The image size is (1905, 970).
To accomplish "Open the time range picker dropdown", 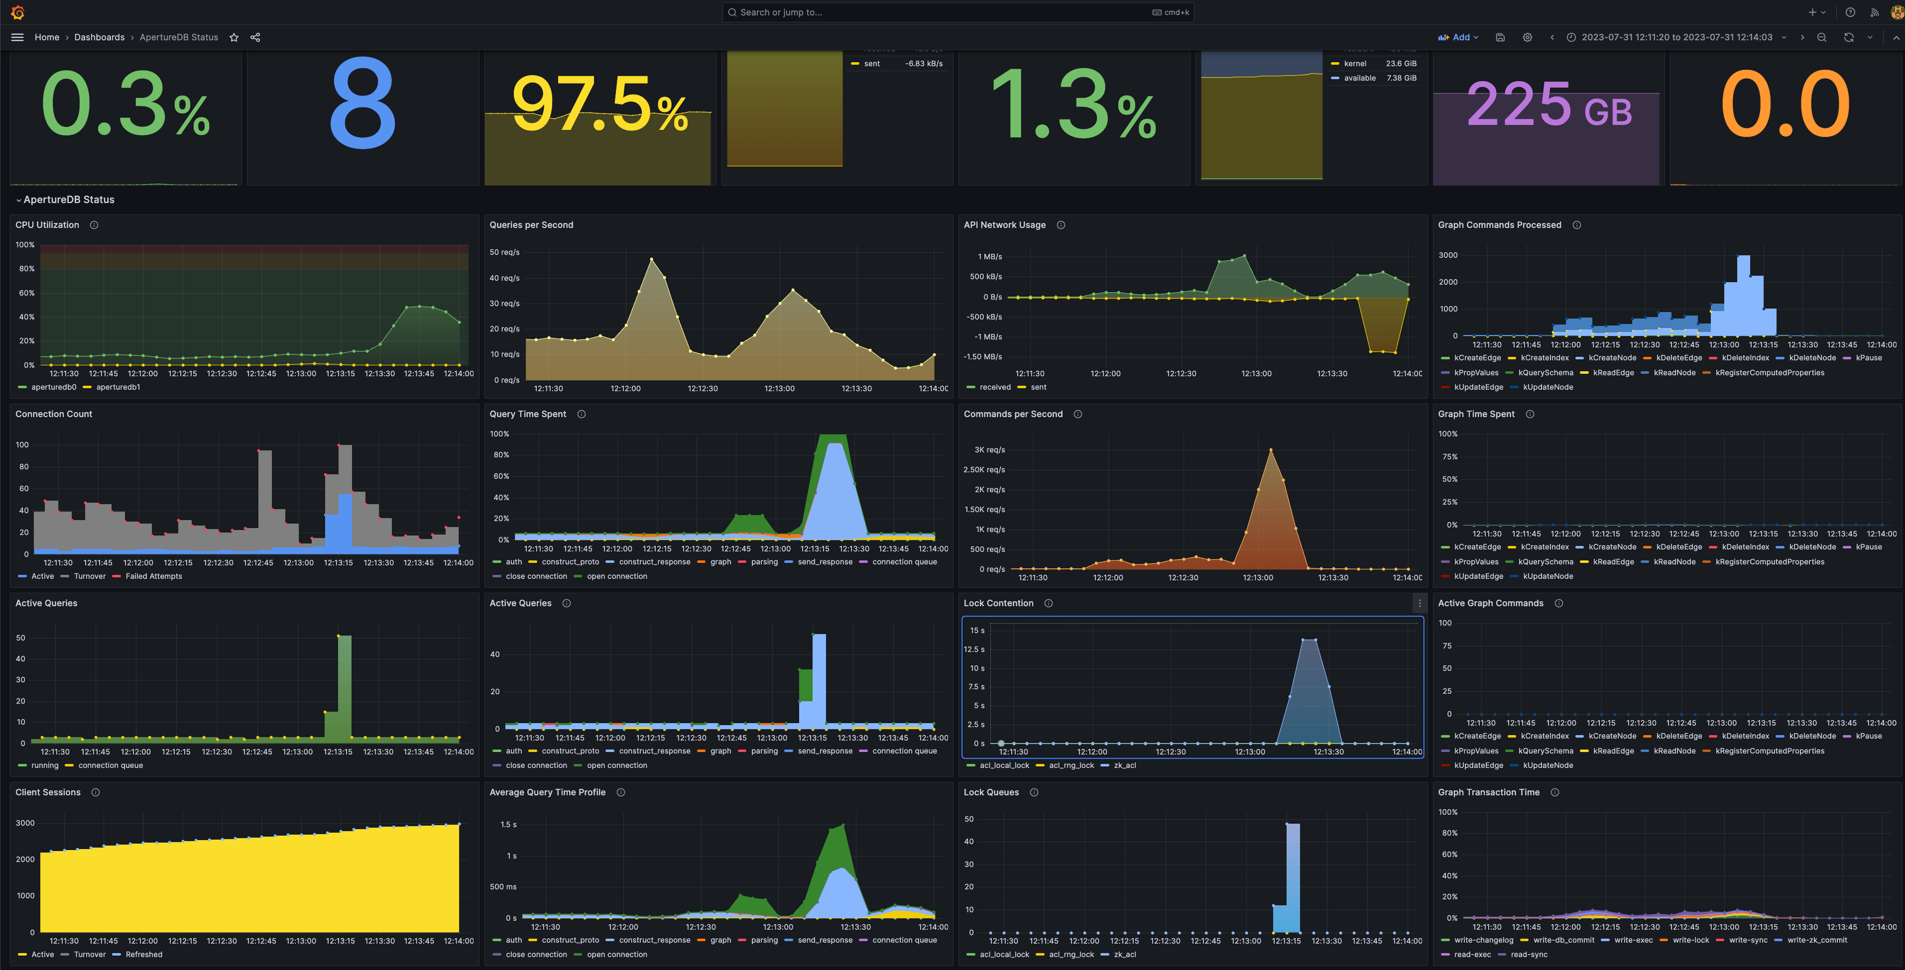I will coord(1677,38).
